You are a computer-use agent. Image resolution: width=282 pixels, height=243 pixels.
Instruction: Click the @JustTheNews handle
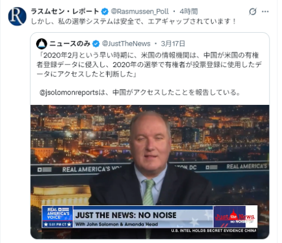pyautogui.click(x=126, y=44)
